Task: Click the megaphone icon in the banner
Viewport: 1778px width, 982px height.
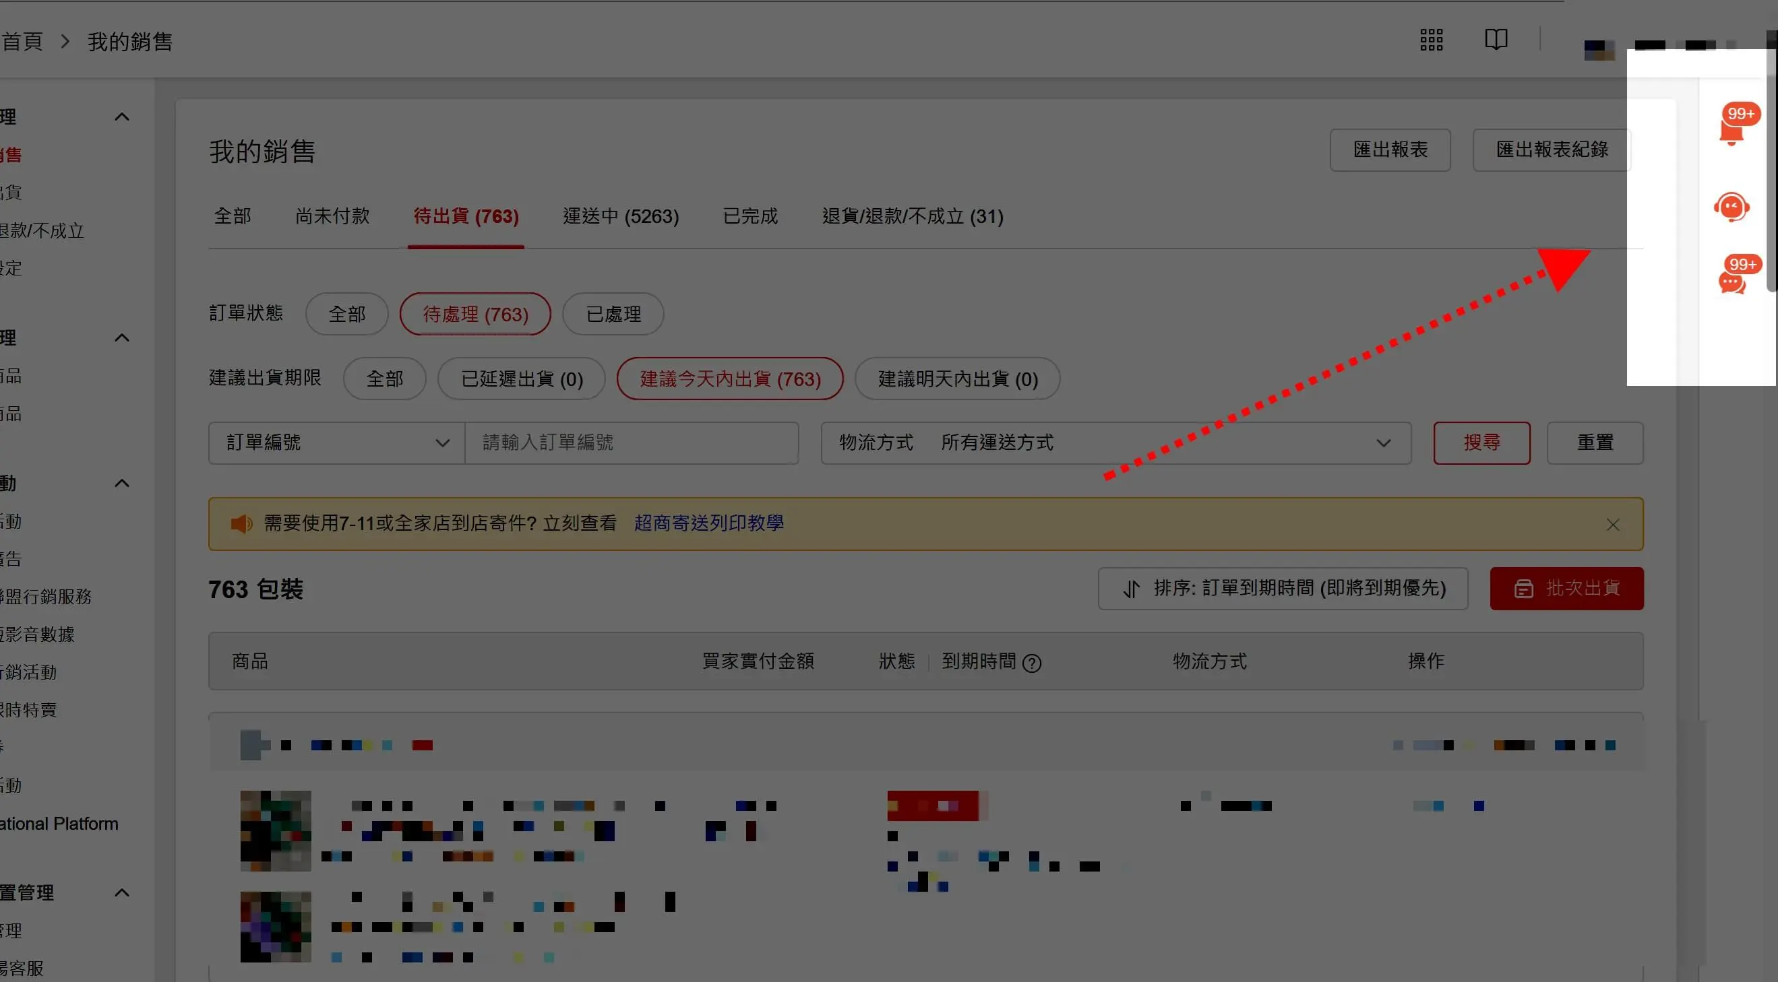Action: pyautogui.click(x=240, y=524)
